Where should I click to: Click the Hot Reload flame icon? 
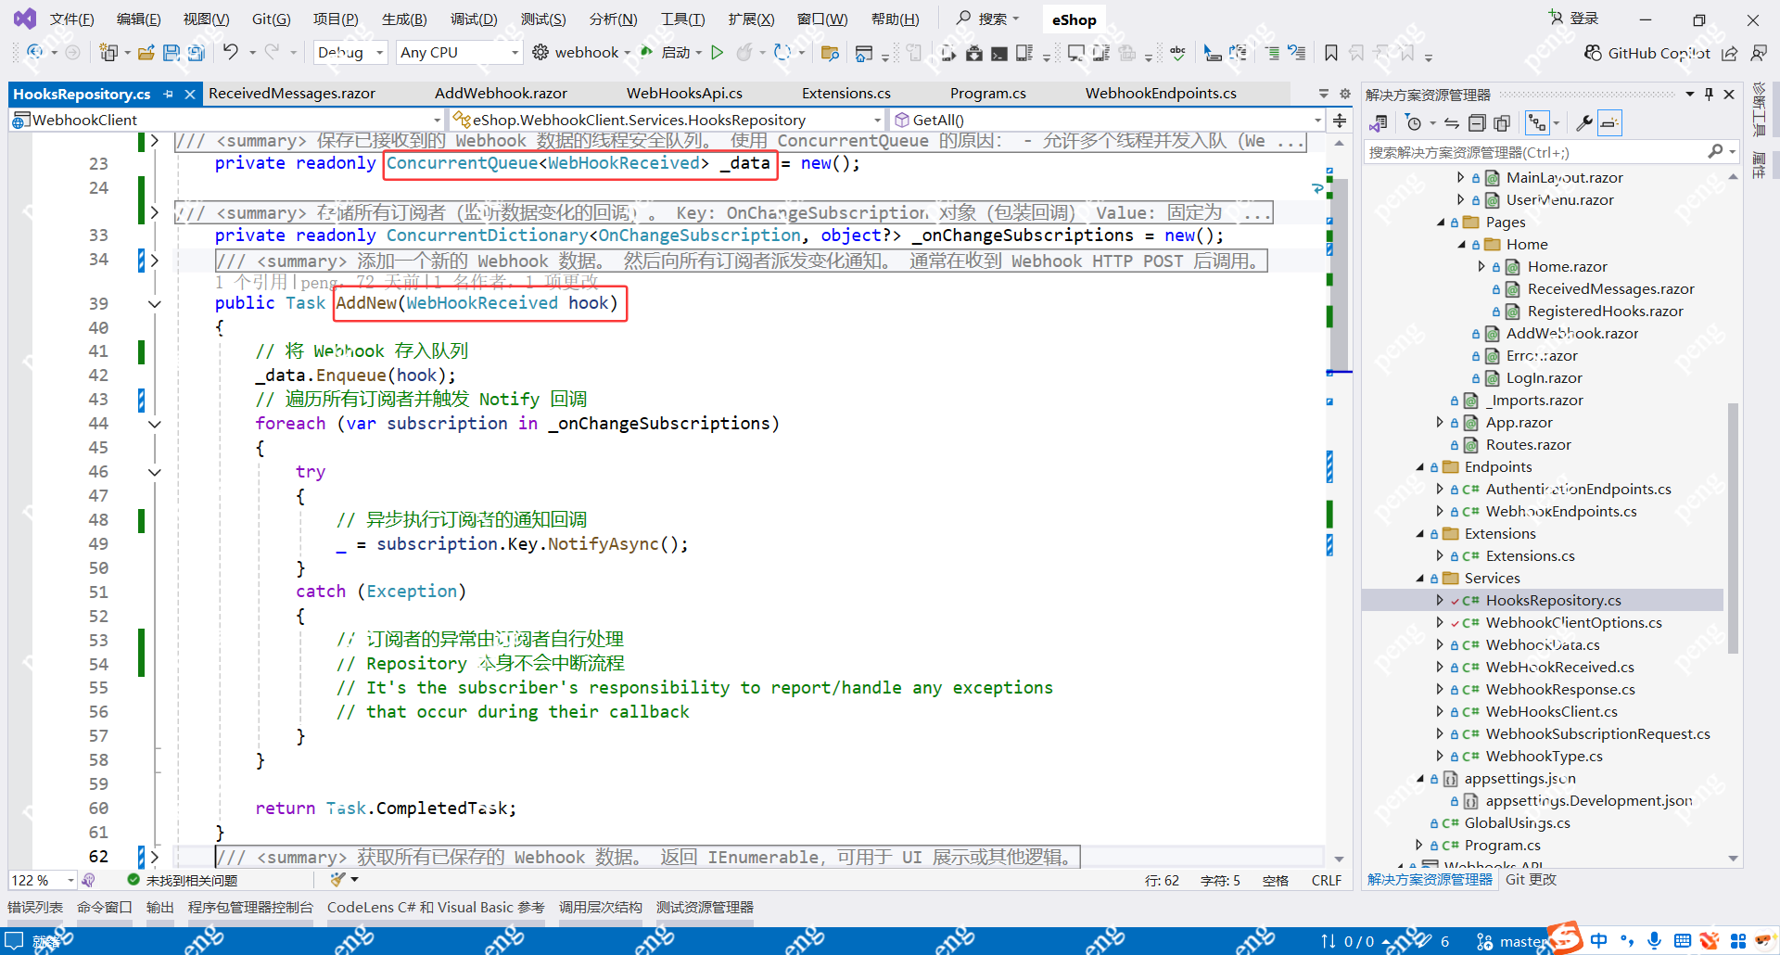click(744, 53)
